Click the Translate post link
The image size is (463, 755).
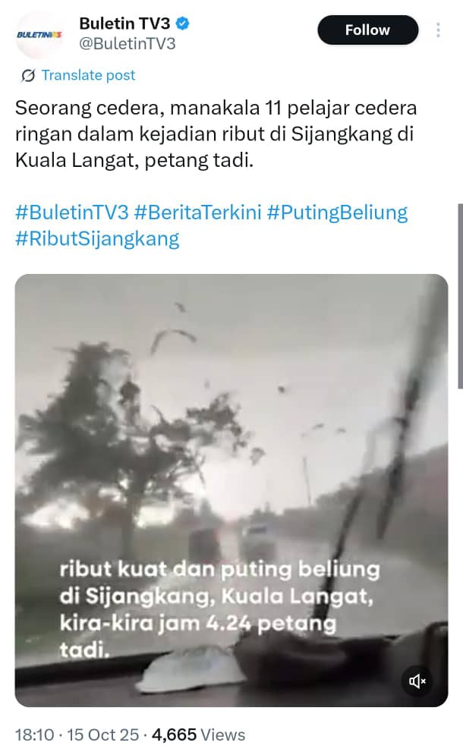88,75
